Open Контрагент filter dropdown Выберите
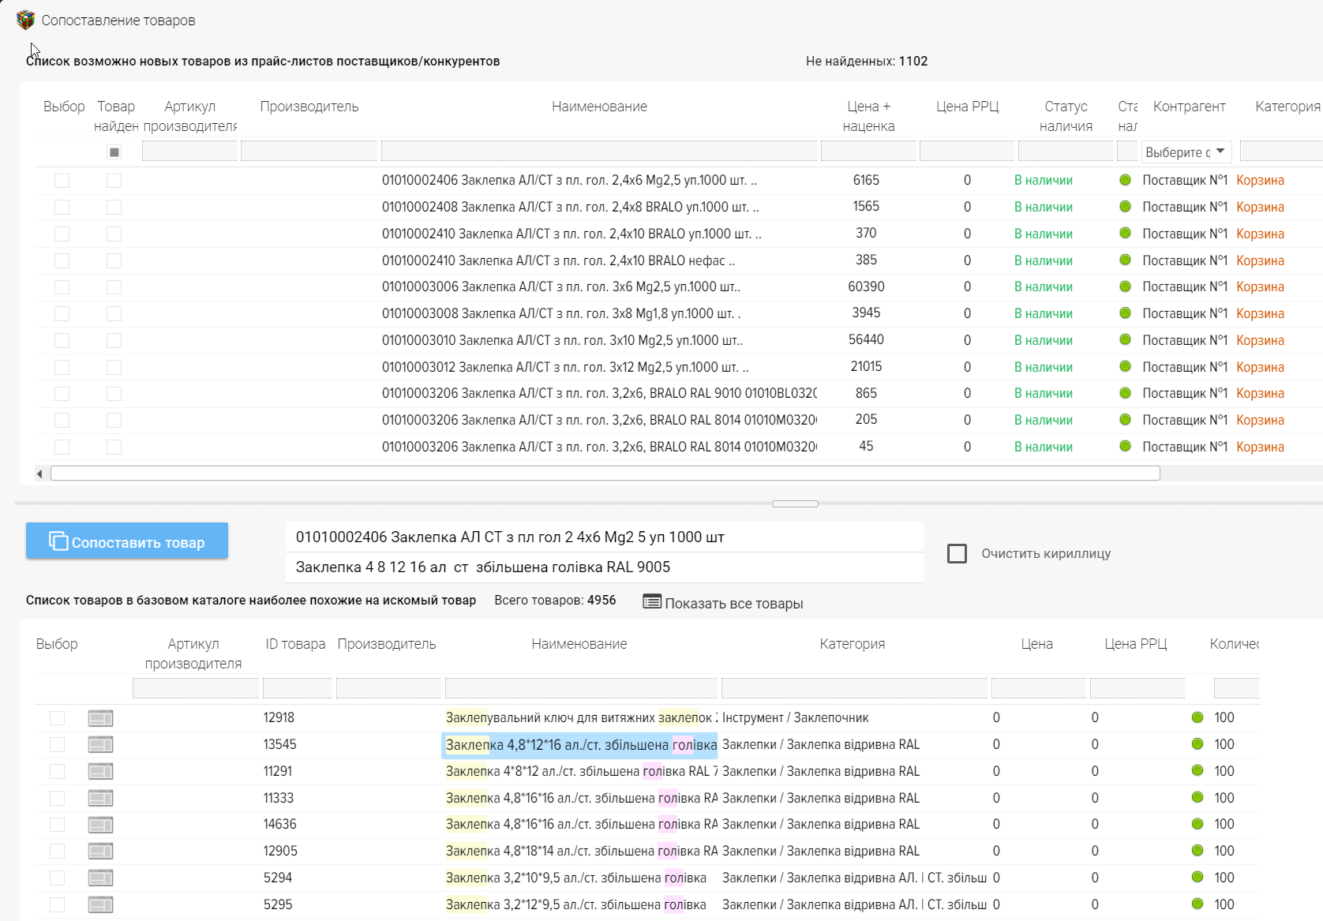Image resolution: width=1323 pixels, height=921 pixels. (x=1186, y=152)
